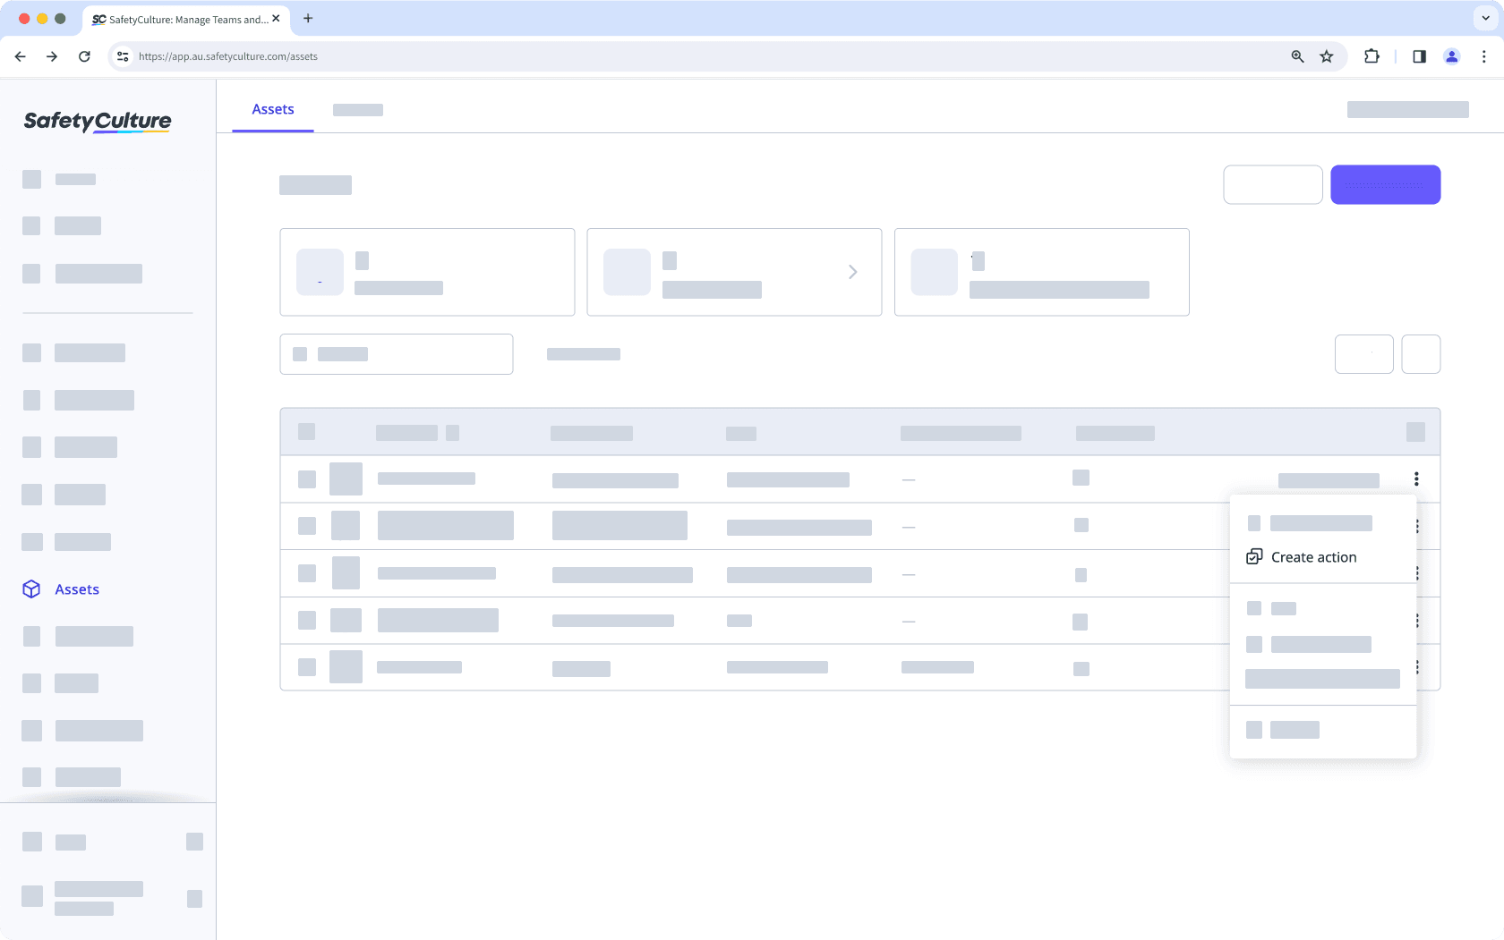
Task: Select Create action from the context menu
Action: [1313, 556]
